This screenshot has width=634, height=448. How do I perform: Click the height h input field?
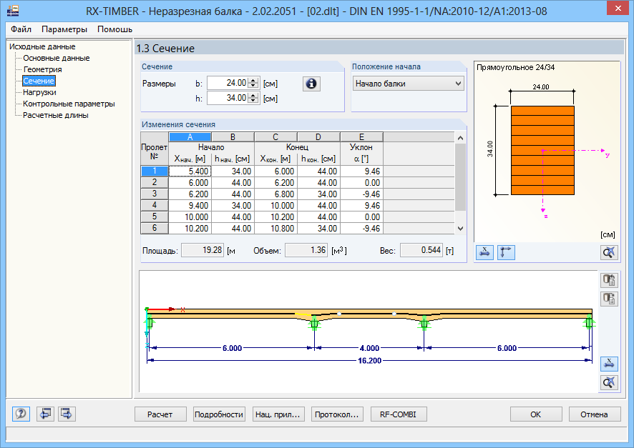pos(228,98)
